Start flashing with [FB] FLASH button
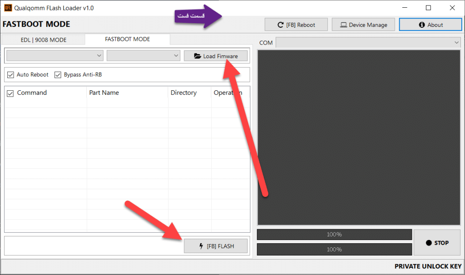 pyautogui.click(x=216, y=246)
